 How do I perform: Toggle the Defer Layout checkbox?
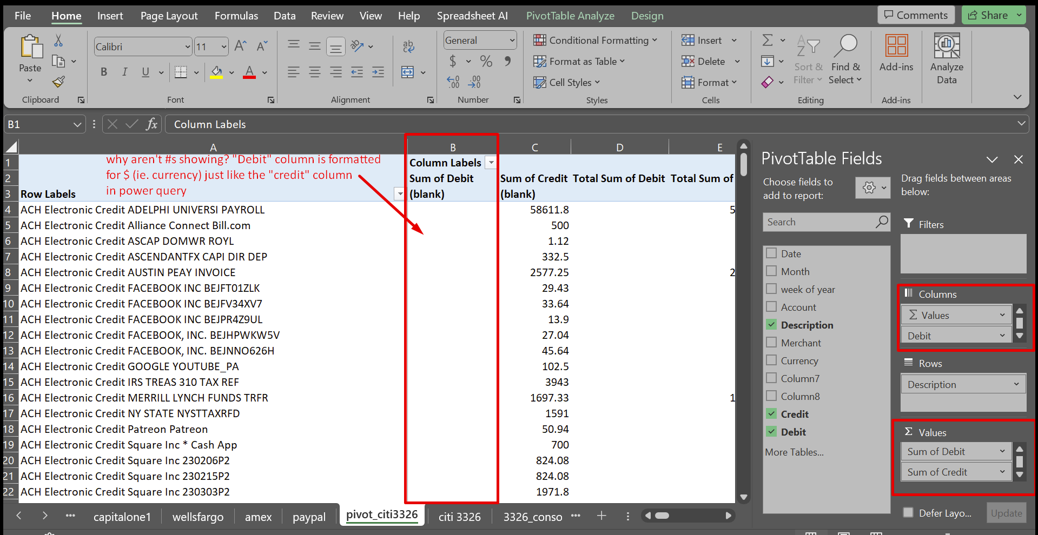tap(908, 512)
